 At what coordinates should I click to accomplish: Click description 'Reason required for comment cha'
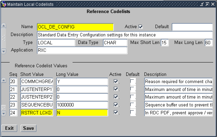click(178, 81)
